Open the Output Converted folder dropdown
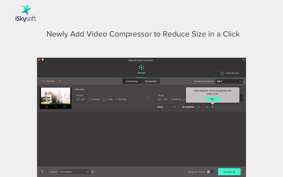Screen dimensions: 283x177 pyautogui.click(x=74, y=172)
